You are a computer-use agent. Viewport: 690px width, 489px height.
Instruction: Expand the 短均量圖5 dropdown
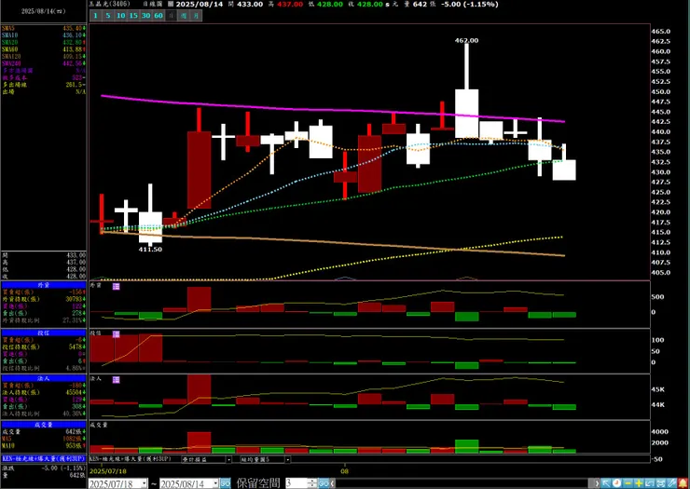287,459
